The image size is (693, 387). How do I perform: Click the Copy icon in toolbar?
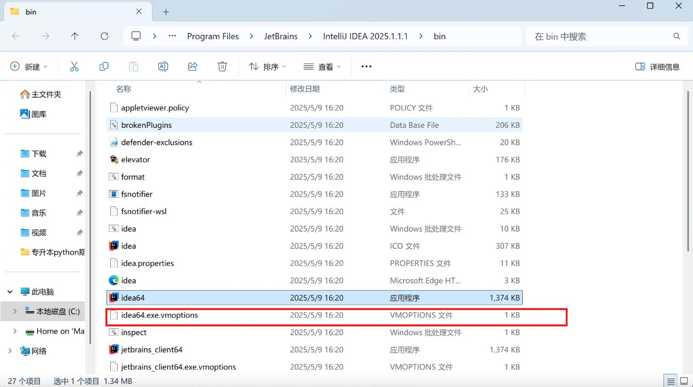click(104, 66)
